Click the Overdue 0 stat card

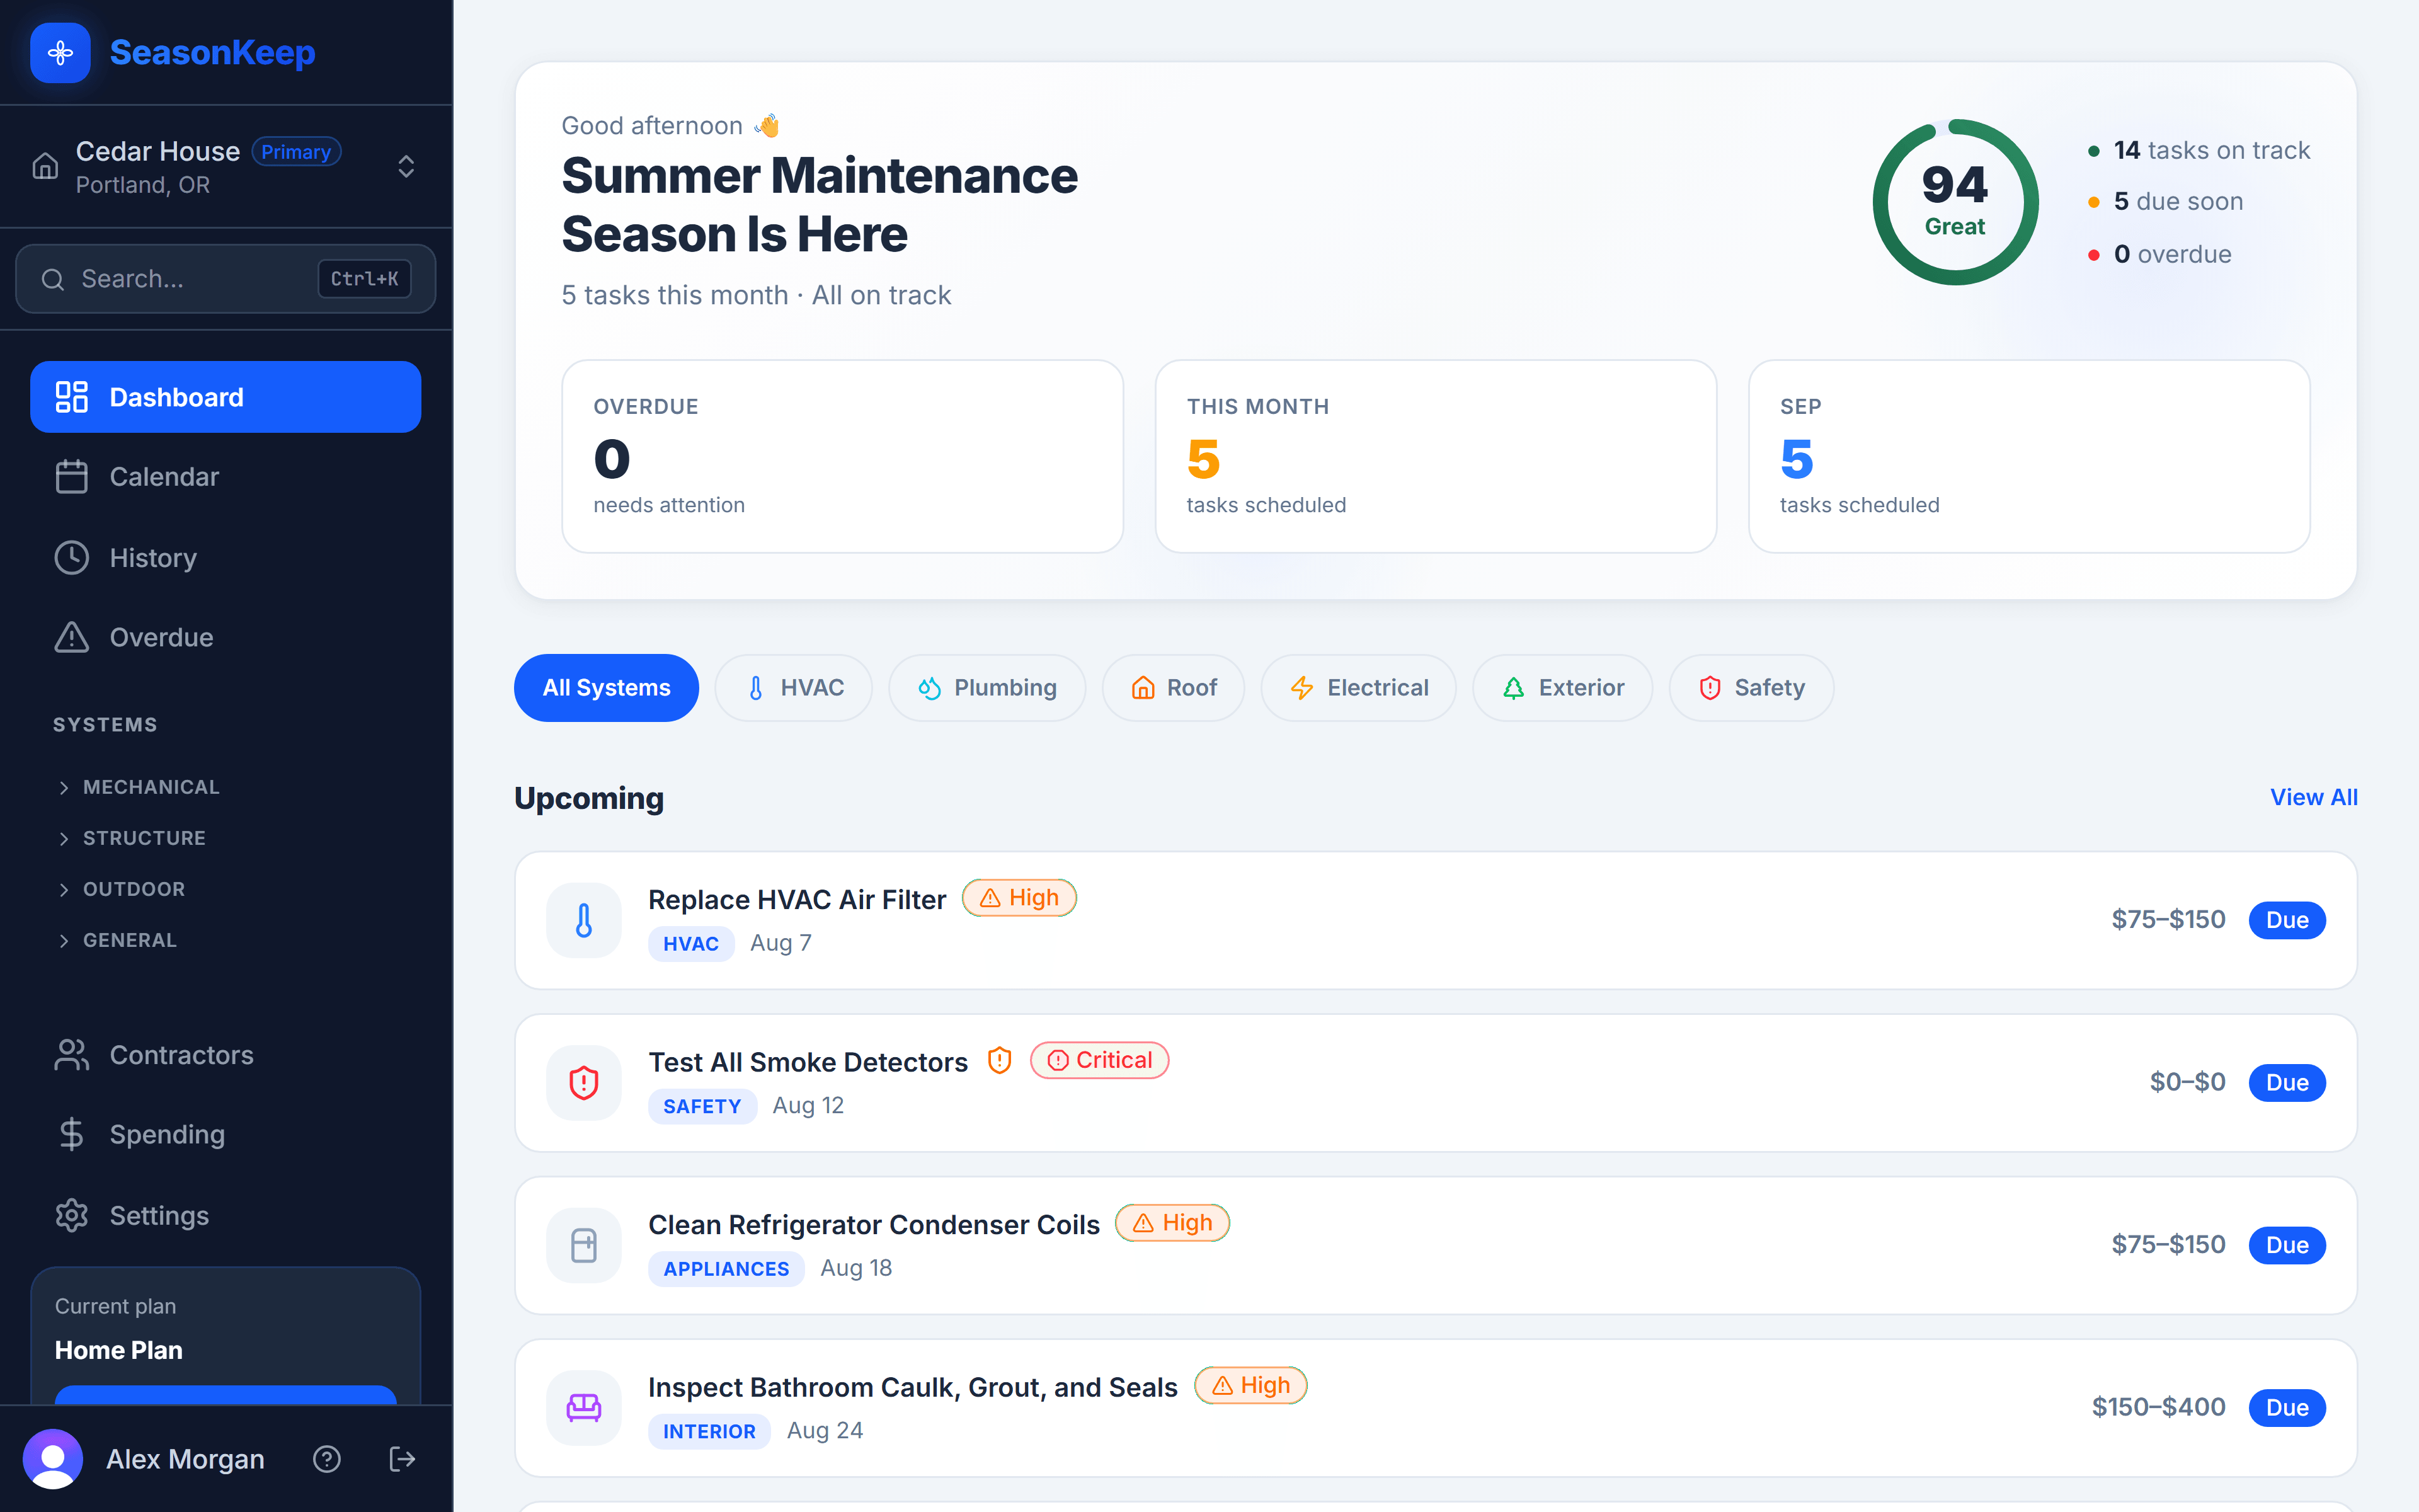[x=842, y=456]
